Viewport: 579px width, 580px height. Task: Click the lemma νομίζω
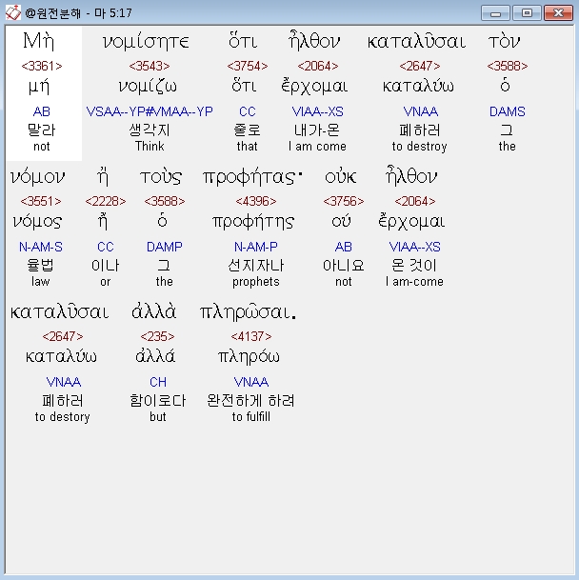coord(148,86)
